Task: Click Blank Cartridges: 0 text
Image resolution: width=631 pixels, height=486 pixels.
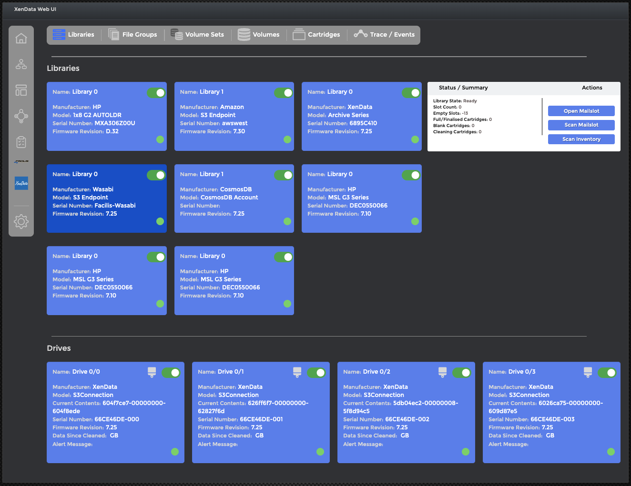Action: [x=454, y=126]
